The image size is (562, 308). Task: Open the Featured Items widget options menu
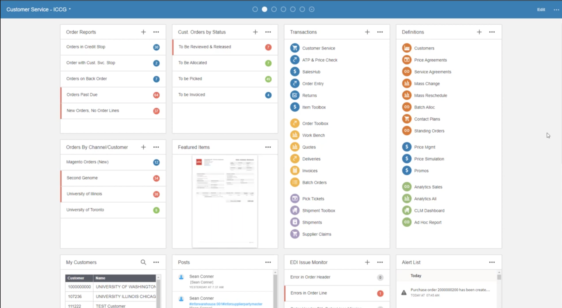coord(268,147)
